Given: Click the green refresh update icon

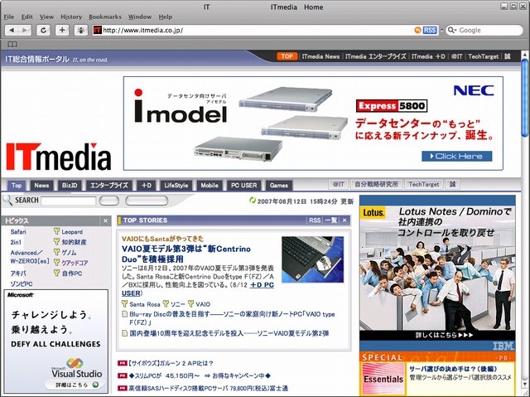Looking at the screenshot, I should click(252, 201).
